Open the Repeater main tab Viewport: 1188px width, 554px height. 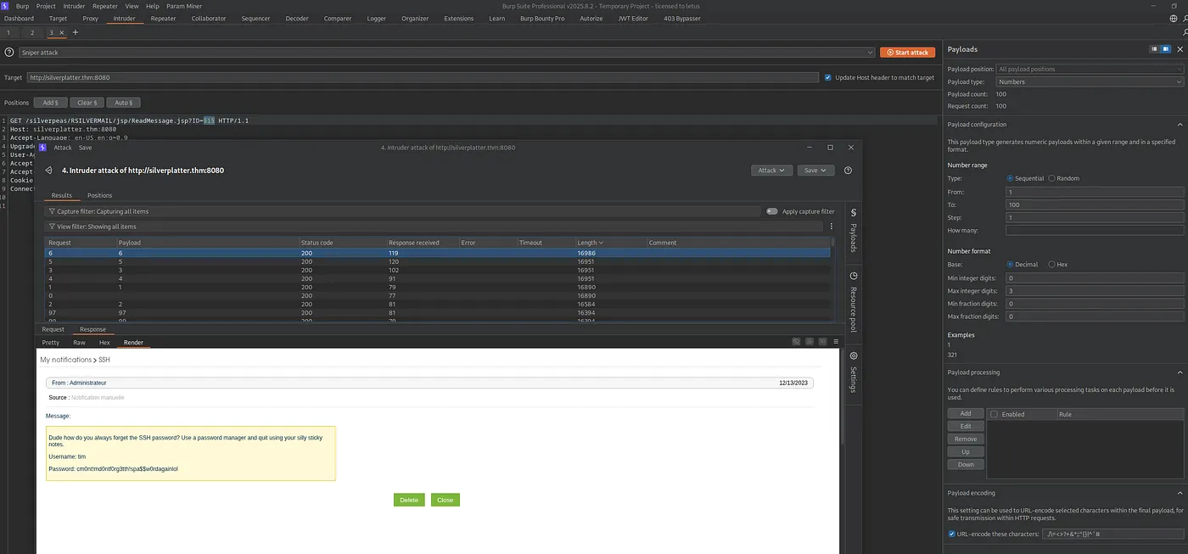163,18
